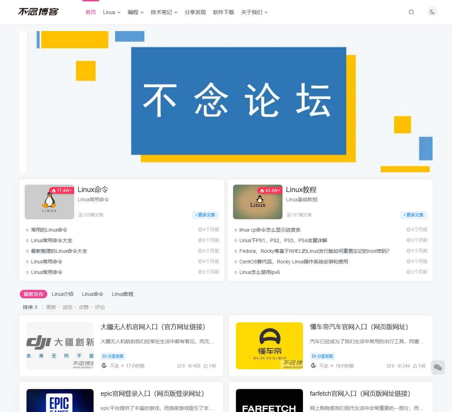This screenshot has width=452, height=412.
Task: Open the floating chat icon at bottom right
Action: (438, 368)
